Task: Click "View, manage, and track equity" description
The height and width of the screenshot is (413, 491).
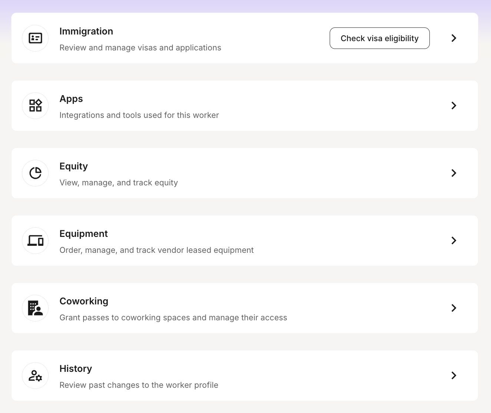Action: 119,183
